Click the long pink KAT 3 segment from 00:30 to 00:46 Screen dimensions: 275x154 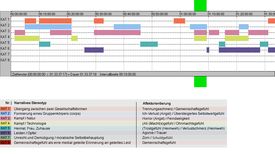coord(117,33)
